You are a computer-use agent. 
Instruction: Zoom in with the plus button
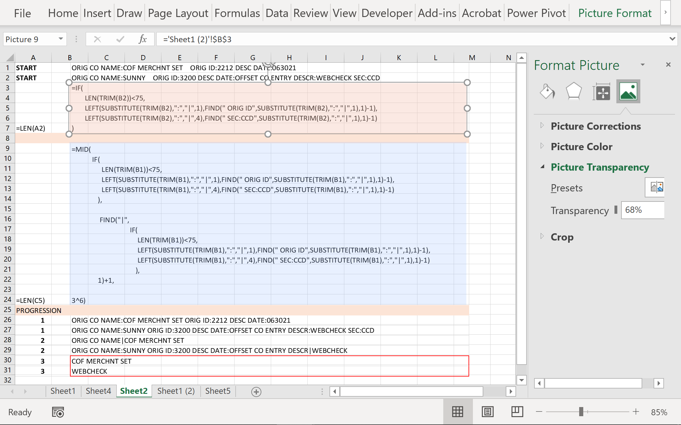(636, 412)
